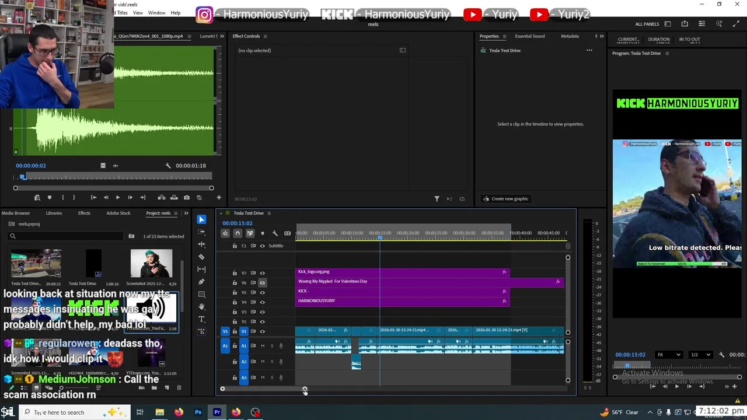Viewport: 747px width, 420px height.
Task: Enable voice-over record on track A3
Action: pos(281,377)
